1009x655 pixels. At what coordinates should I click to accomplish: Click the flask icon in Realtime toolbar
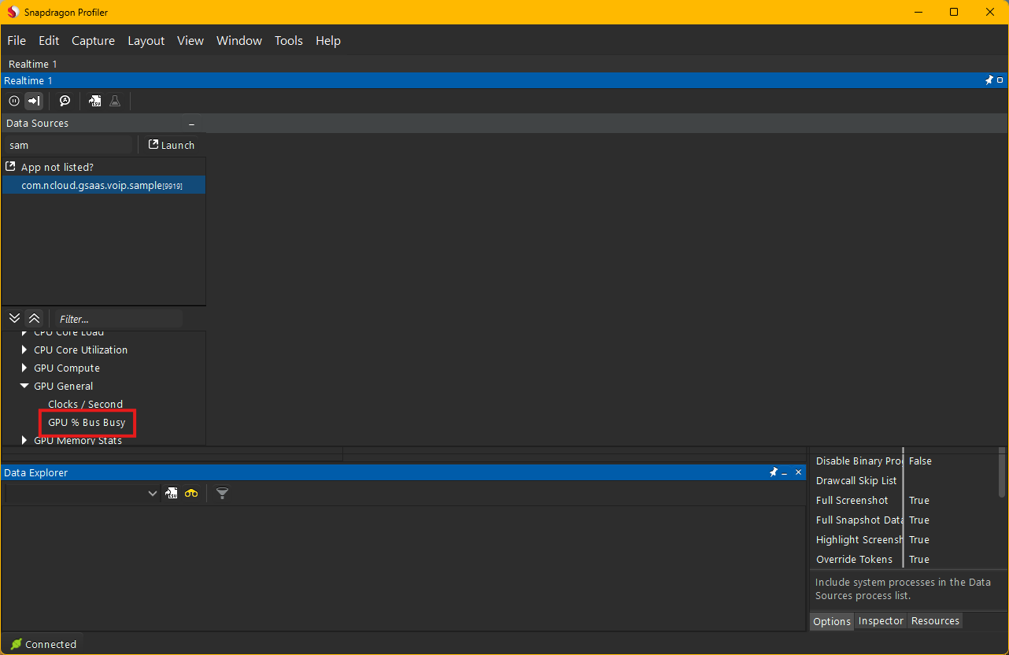pos(115,101)
